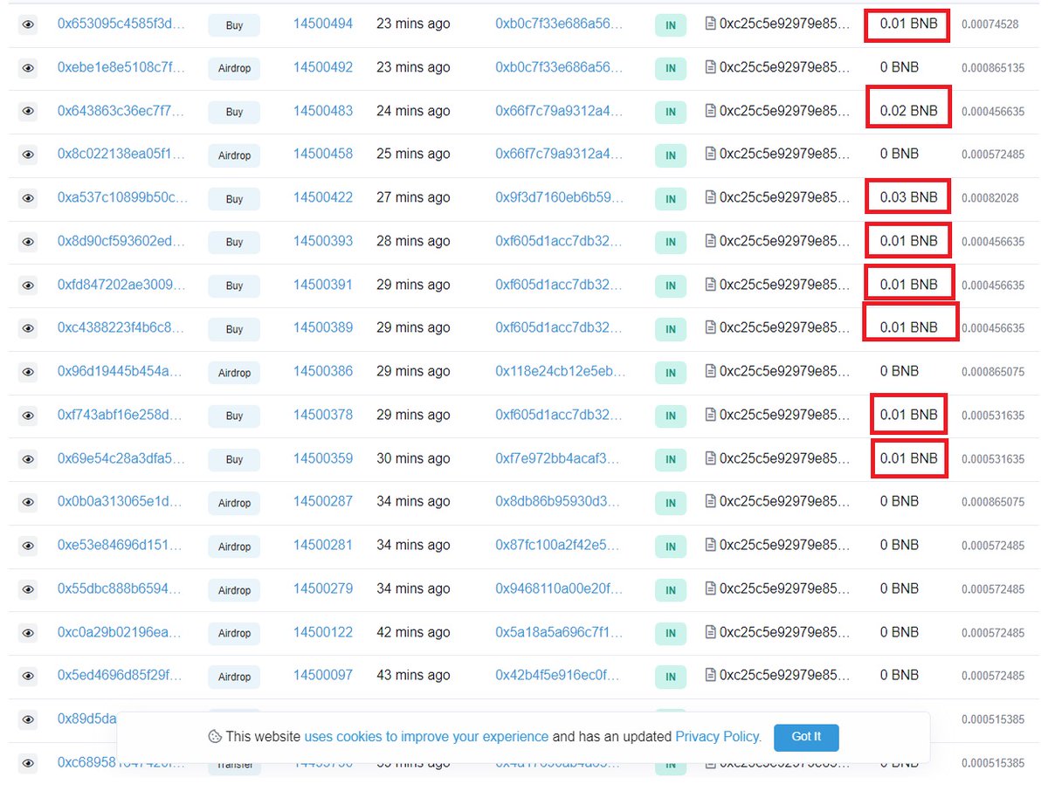Open transaction hash 0x69e54c28a3dfa5
Image resolution: width=1048 pixels, height=791 pixels.
tap(121, 458)
